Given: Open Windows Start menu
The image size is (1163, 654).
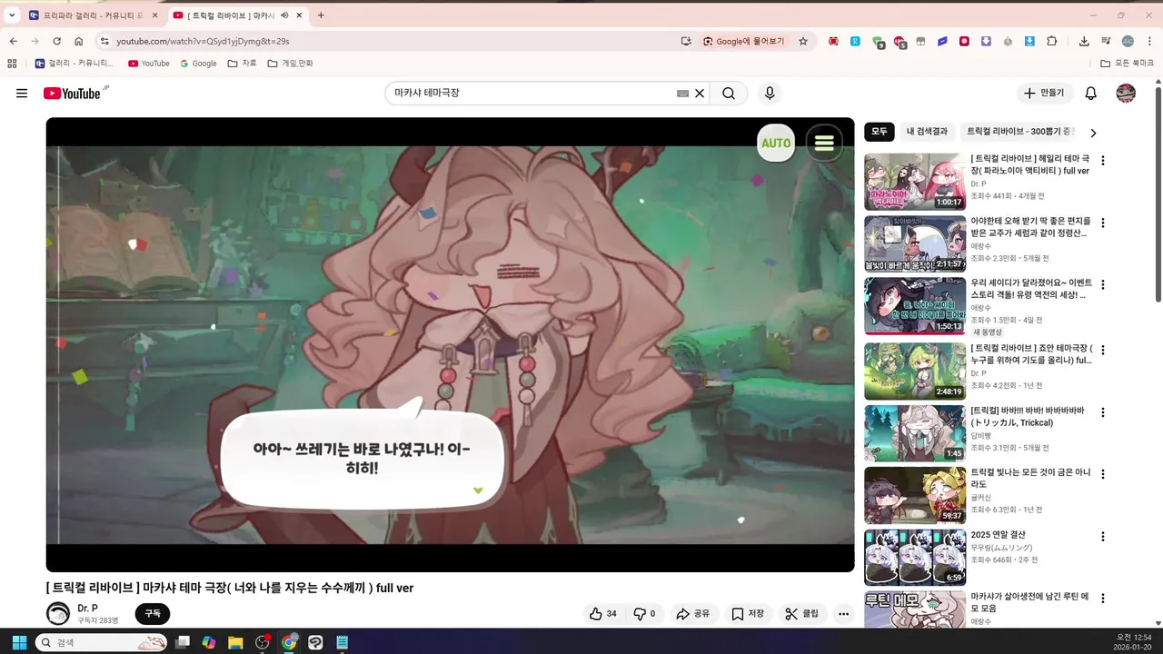Looking at the screenshot, I should 19,642.
